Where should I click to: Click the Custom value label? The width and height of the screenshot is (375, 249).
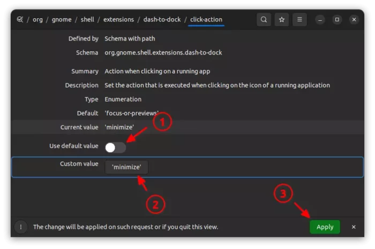click(x=79, y=164)
